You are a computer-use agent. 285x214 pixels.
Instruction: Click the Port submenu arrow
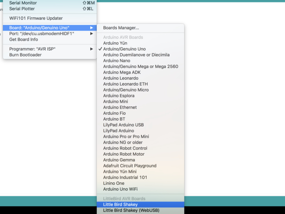pyautogui.click(x=91, y=33)
